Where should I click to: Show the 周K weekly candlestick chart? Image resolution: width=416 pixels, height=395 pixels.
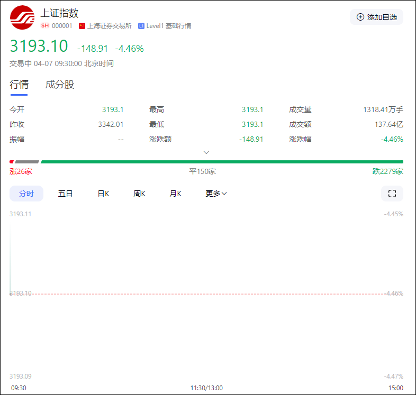click(x=139, y=194)
